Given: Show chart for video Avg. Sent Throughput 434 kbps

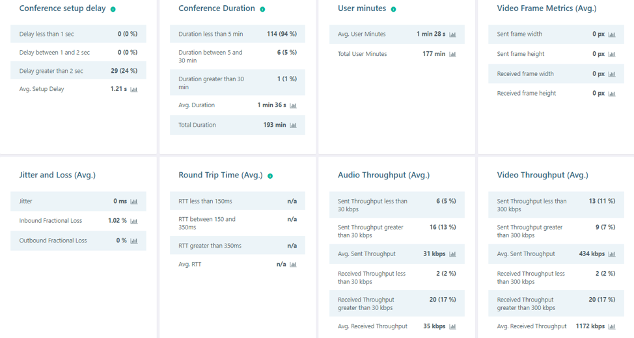Looking at the screenshot, I should pos(612,254).
